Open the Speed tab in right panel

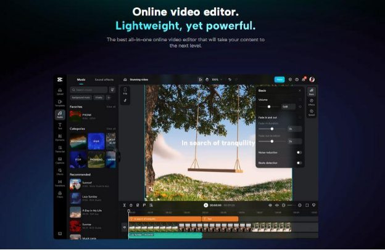pos(312,113)
